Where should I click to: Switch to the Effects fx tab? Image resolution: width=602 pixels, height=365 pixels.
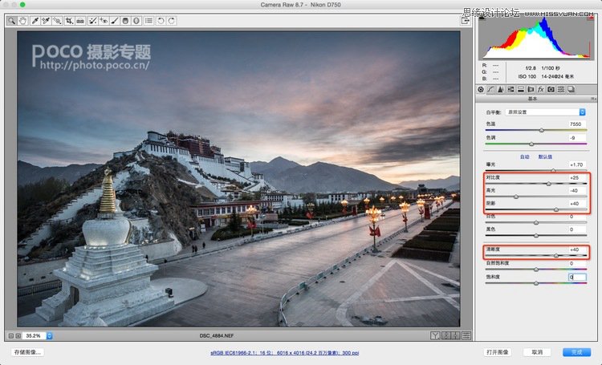click(x=540, y=89)
